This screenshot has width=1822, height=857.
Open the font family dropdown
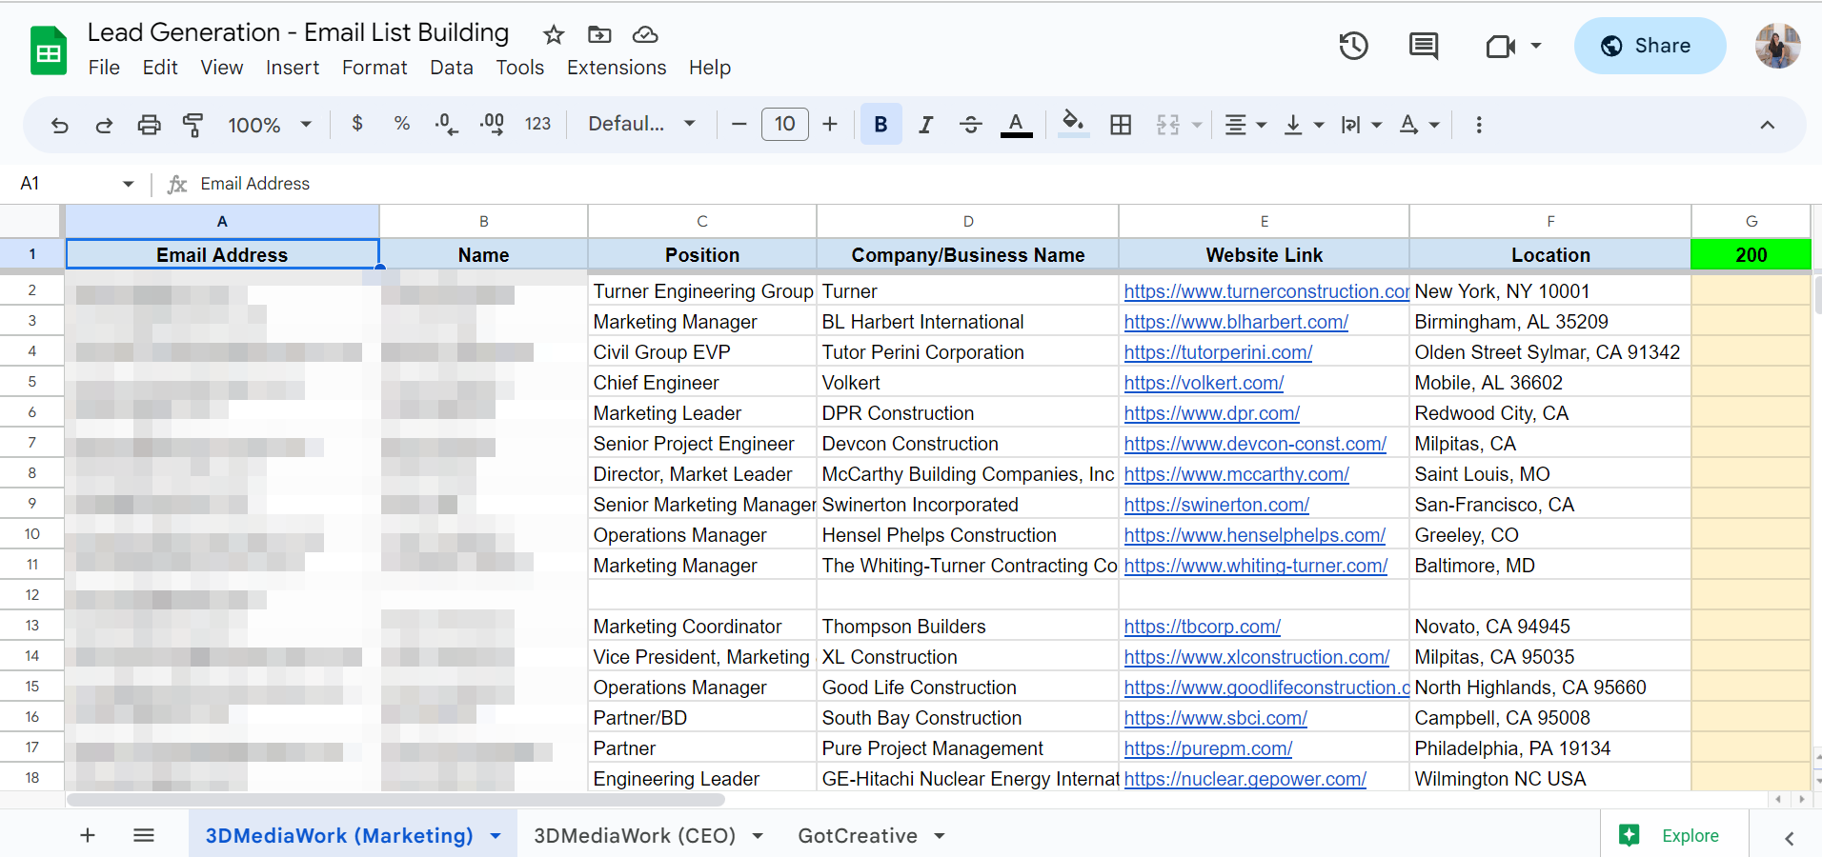[641, 124]
